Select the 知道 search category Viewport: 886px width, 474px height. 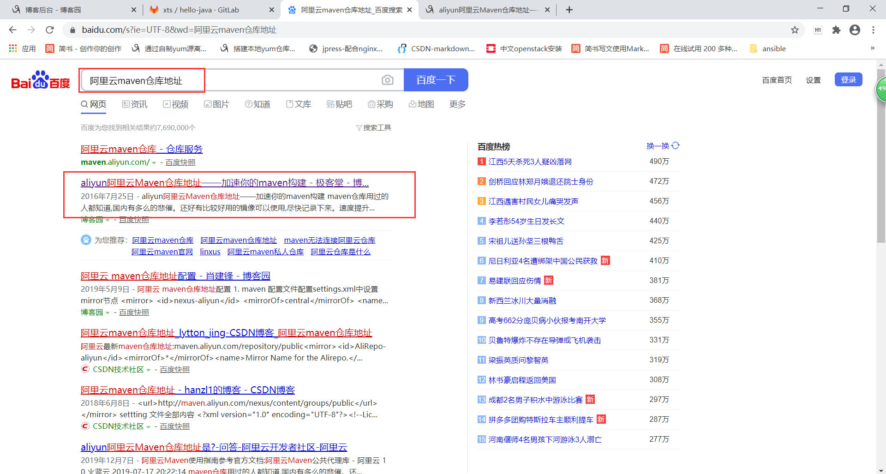tap(257, 104)
